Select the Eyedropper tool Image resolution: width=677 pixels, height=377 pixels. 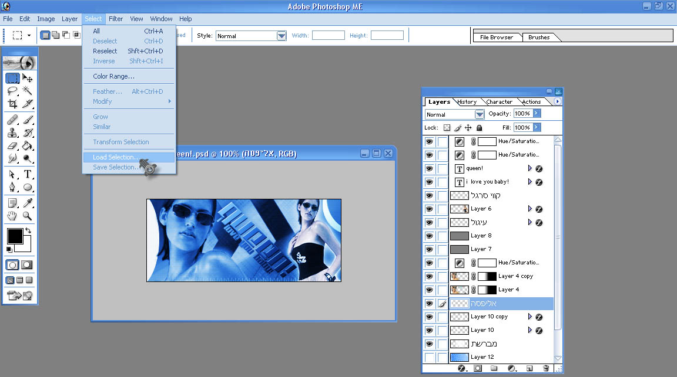point(28,202)
